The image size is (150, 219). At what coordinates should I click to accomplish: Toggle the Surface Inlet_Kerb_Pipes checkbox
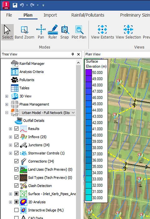(x=16, y=194)
